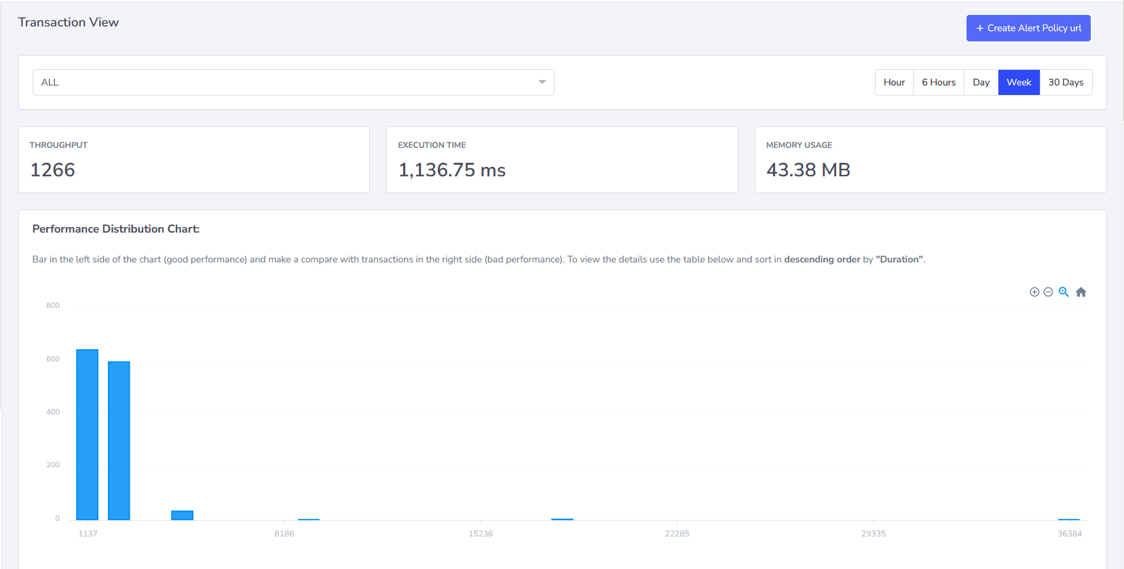Click the second tall blue bar

pos(119,441)
